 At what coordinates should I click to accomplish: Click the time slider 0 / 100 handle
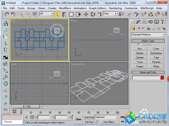pyautogui.click(x=27, y=106)
